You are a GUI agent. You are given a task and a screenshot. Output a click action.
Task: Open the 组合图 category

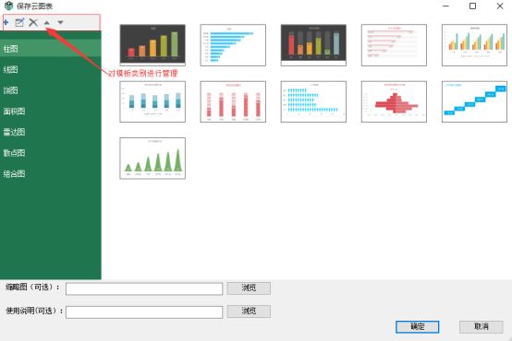51,173
